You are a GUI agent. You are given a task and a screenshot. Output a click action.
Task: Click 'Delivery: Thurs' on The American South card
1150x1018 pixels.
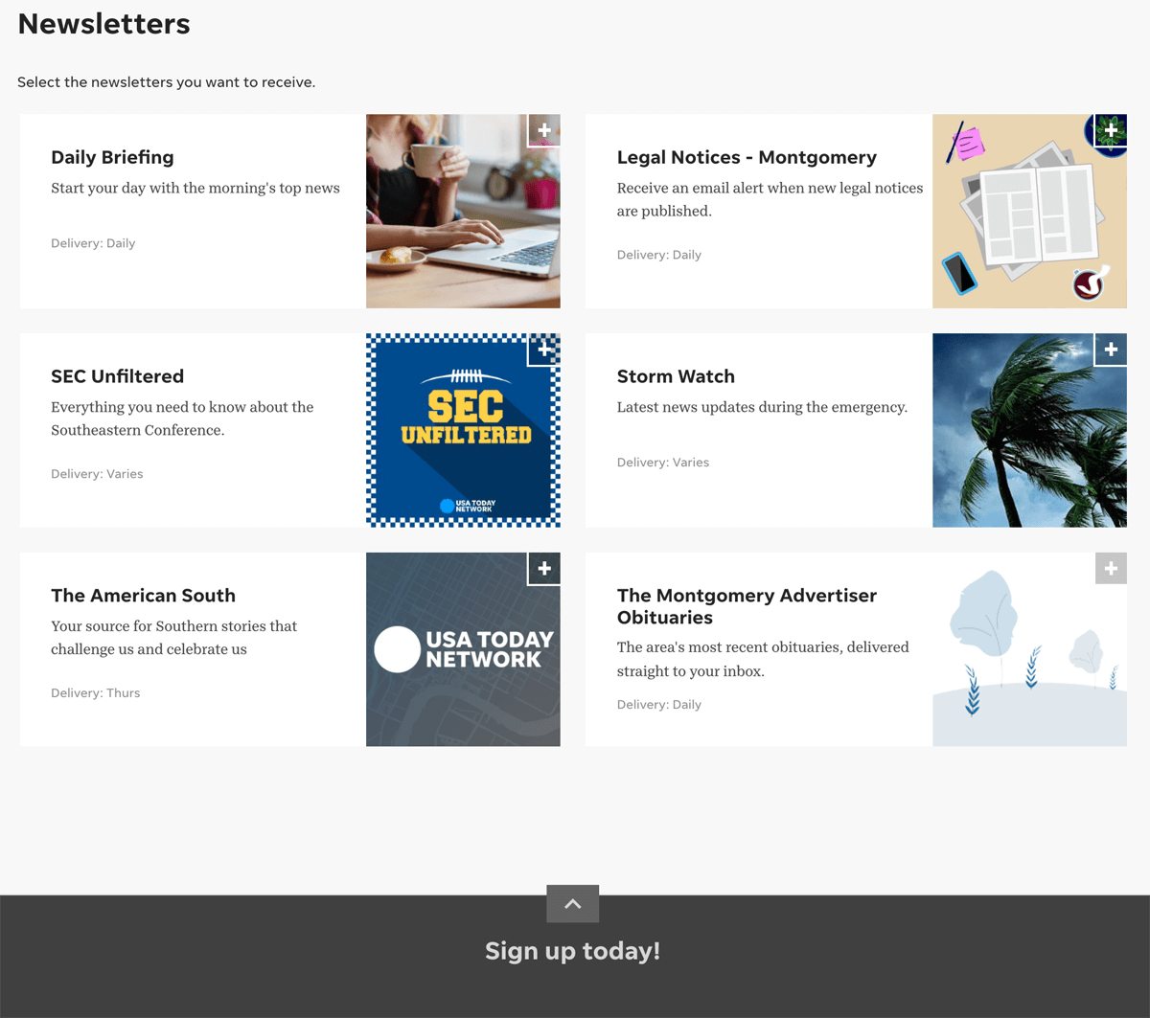(x=95, y=692)
